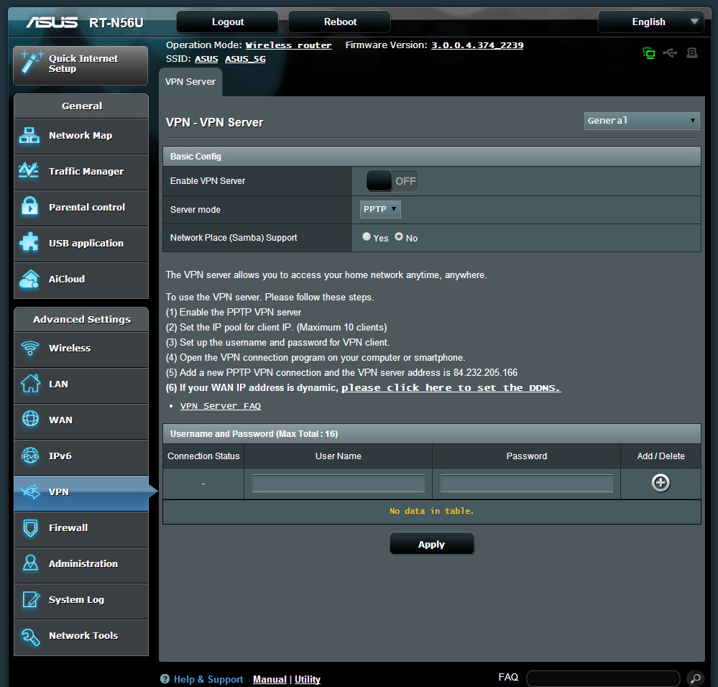Click the Firewall shield icon
The image size is (718, 687).
[x=30, y=527]
